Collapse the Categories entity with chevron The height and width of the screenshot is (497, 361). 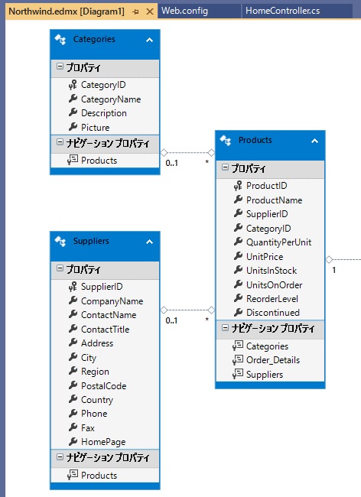[x=149, y=40]
